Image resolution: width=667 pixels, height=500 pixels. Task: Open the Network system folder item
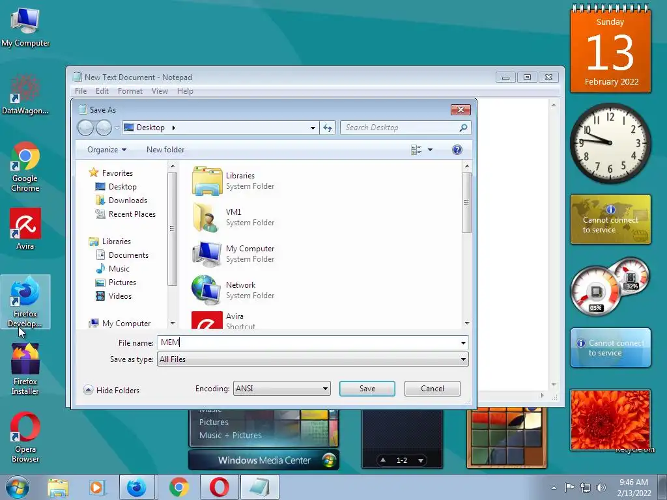[234, 290]
